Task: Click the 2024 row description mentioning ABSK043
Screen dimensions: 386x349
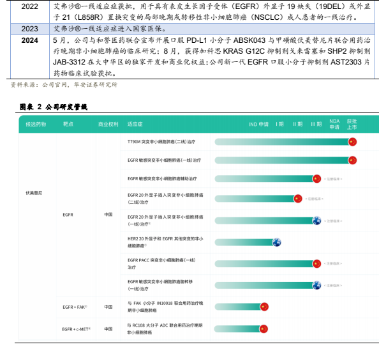Action: (211, 57)
